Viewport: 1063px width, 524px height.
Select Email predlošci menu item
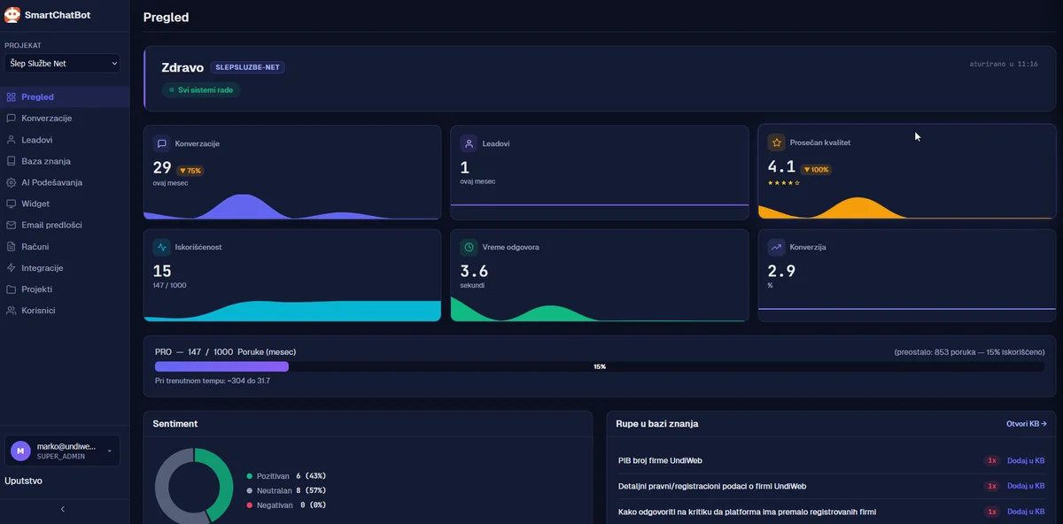(65, 225)
